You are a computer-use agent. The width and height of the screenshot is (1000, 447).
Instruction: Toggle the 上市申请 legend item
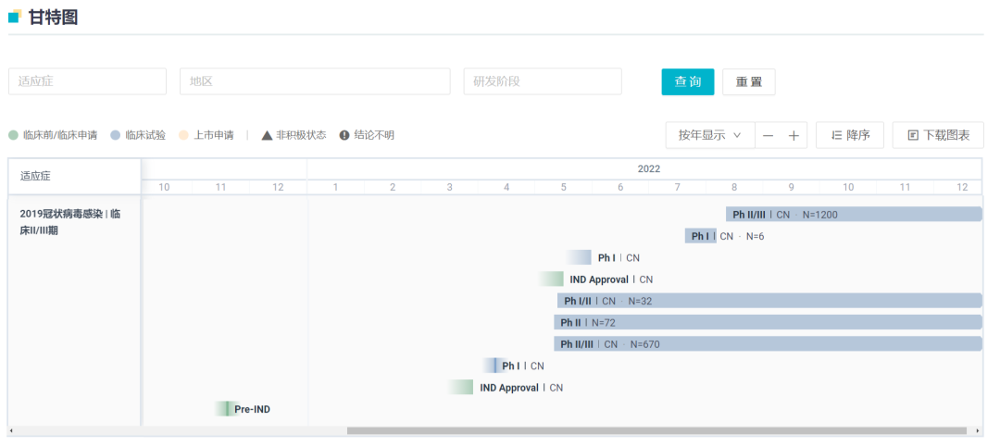tap(206, 135)
